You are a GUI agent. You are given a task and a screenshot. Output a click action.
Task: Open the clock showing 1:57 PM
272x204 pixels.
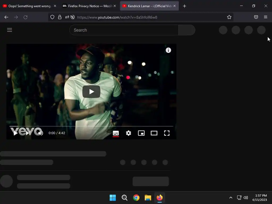click(x=260, y=198)
